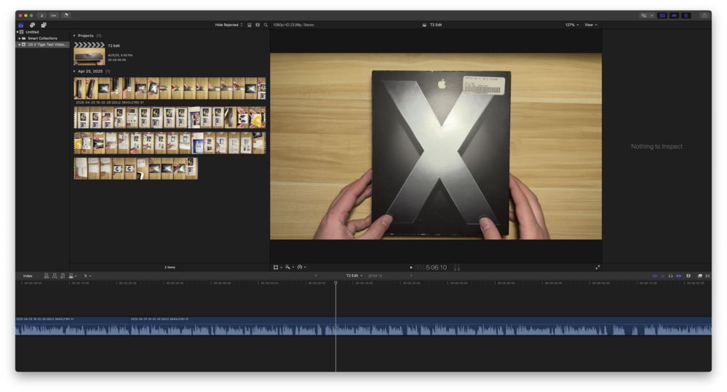
Task: Select the T2 Edit project thumbnail
Action: (x=89, y=54)
